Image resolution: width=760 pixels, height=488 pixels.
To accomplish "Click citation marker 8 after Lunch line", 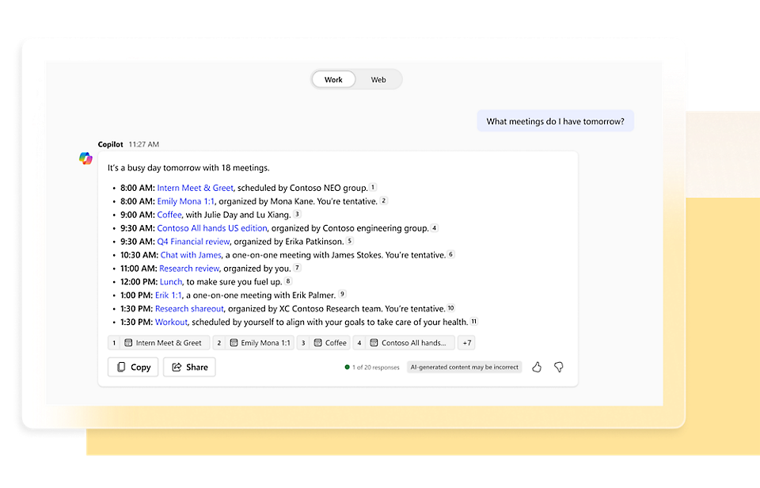I will (288, 281).
